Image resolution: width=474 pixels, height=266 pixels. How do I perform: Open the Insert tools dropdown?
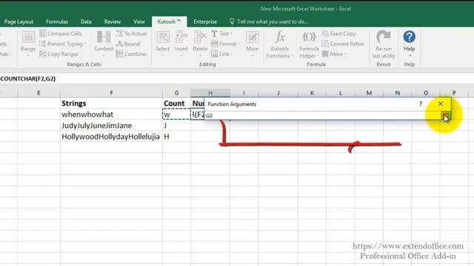coord(181,44)
